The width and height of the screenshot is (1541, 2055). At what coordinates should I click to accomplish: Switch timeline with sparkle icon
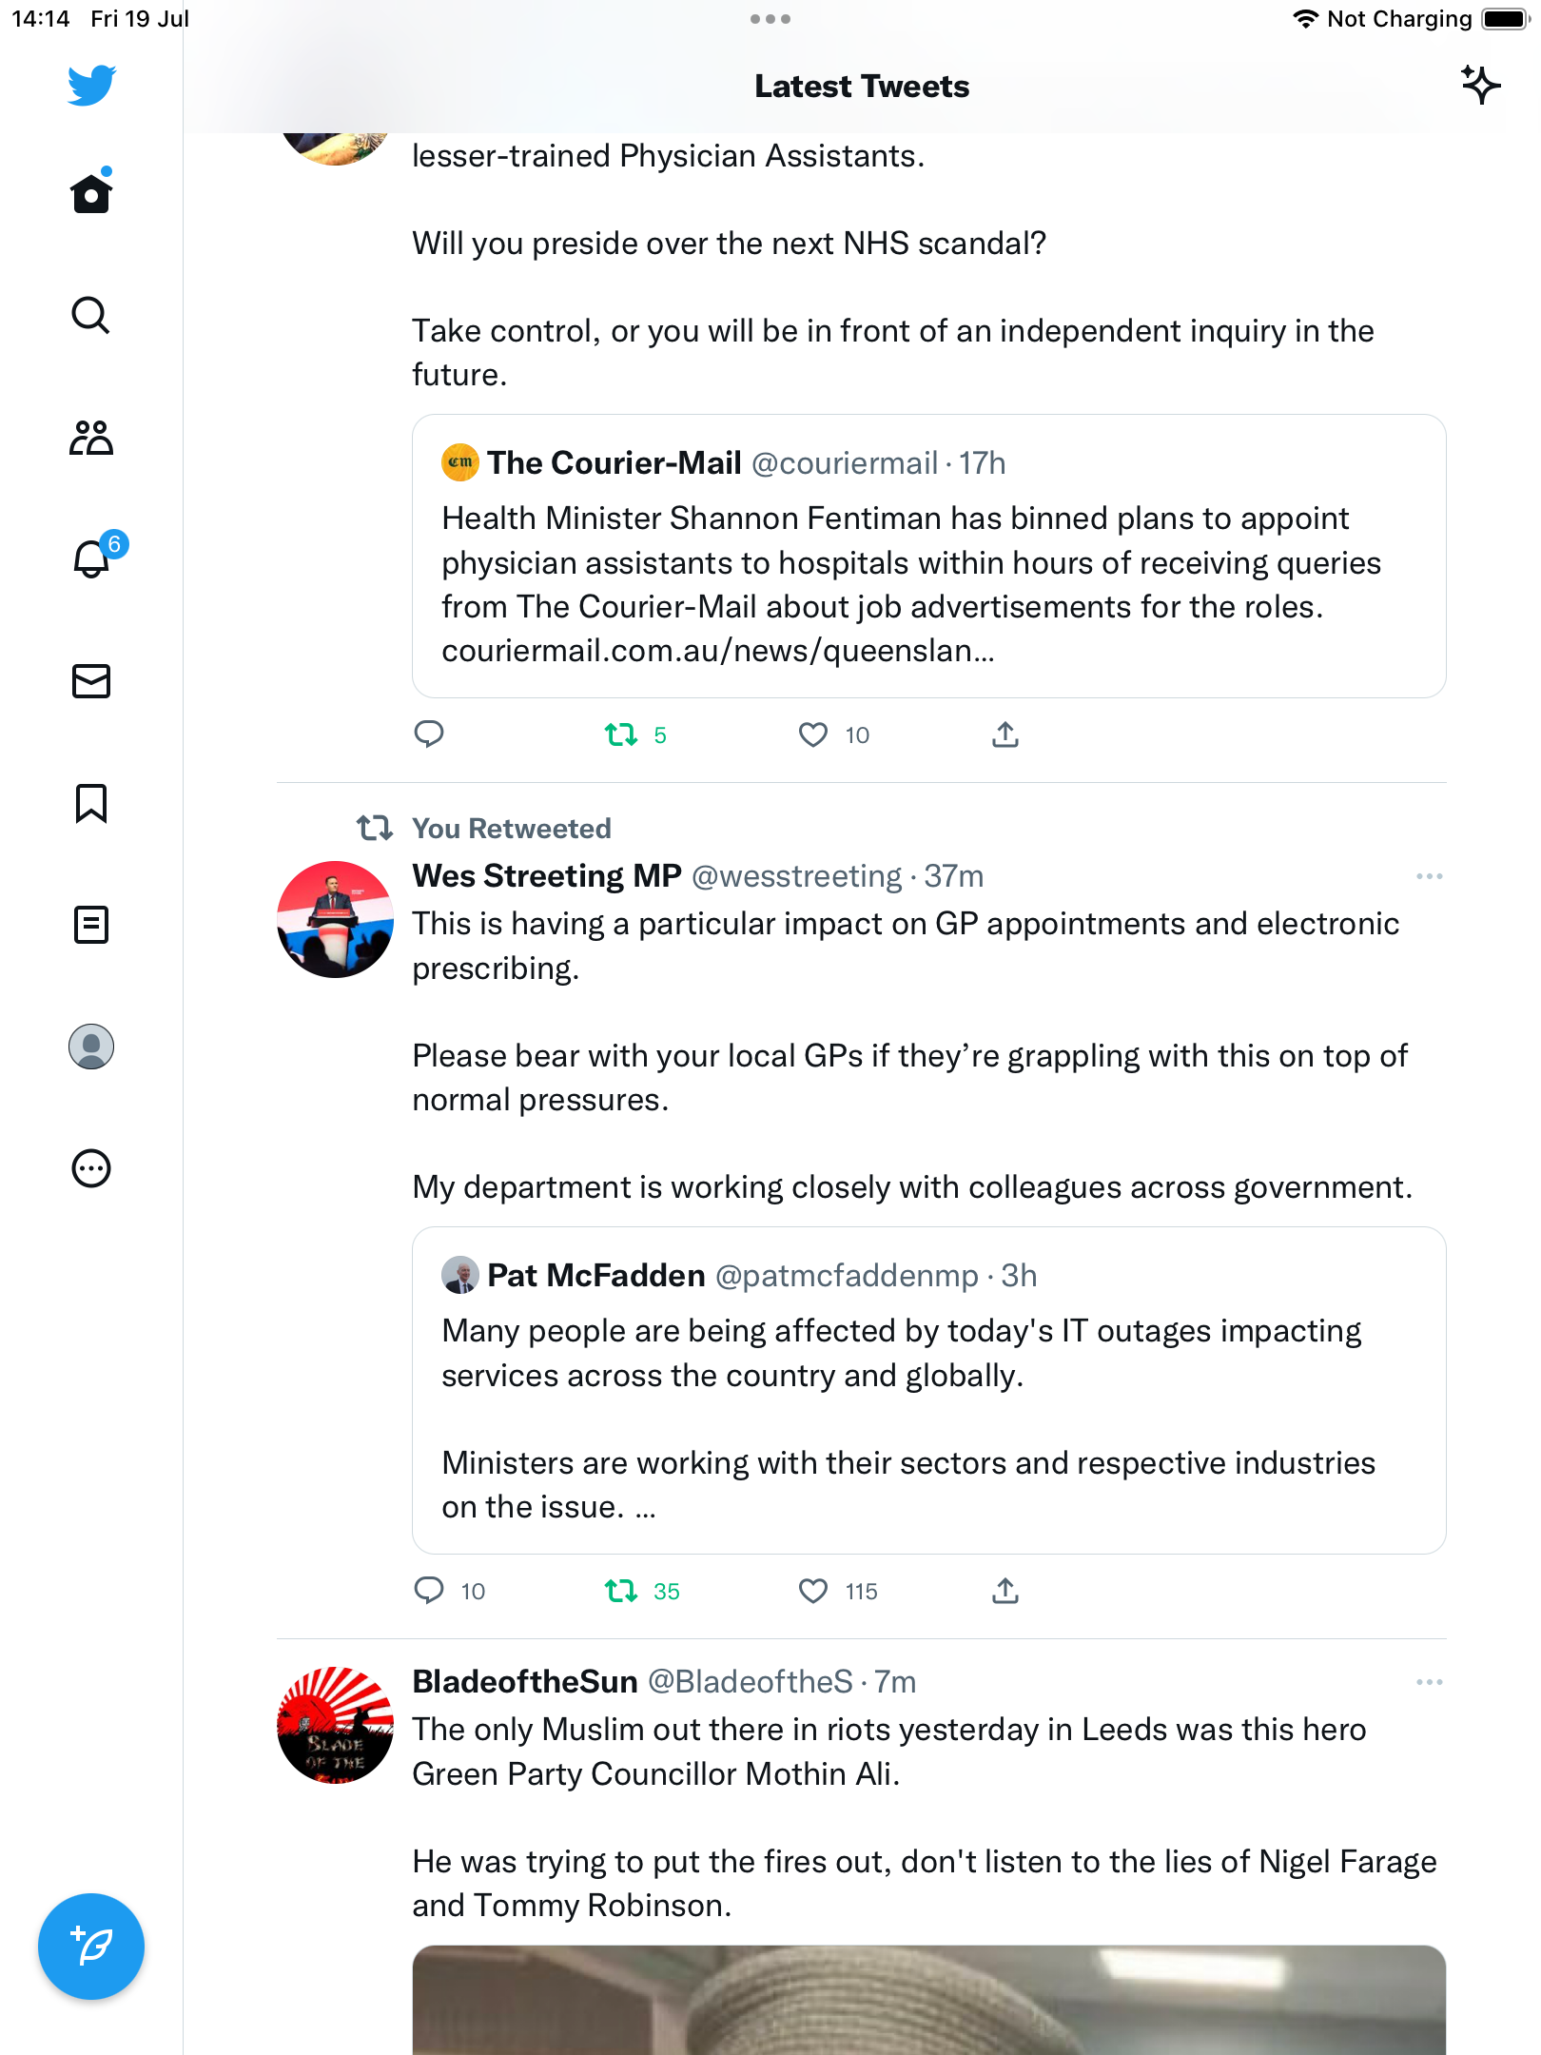point(1480,86)
